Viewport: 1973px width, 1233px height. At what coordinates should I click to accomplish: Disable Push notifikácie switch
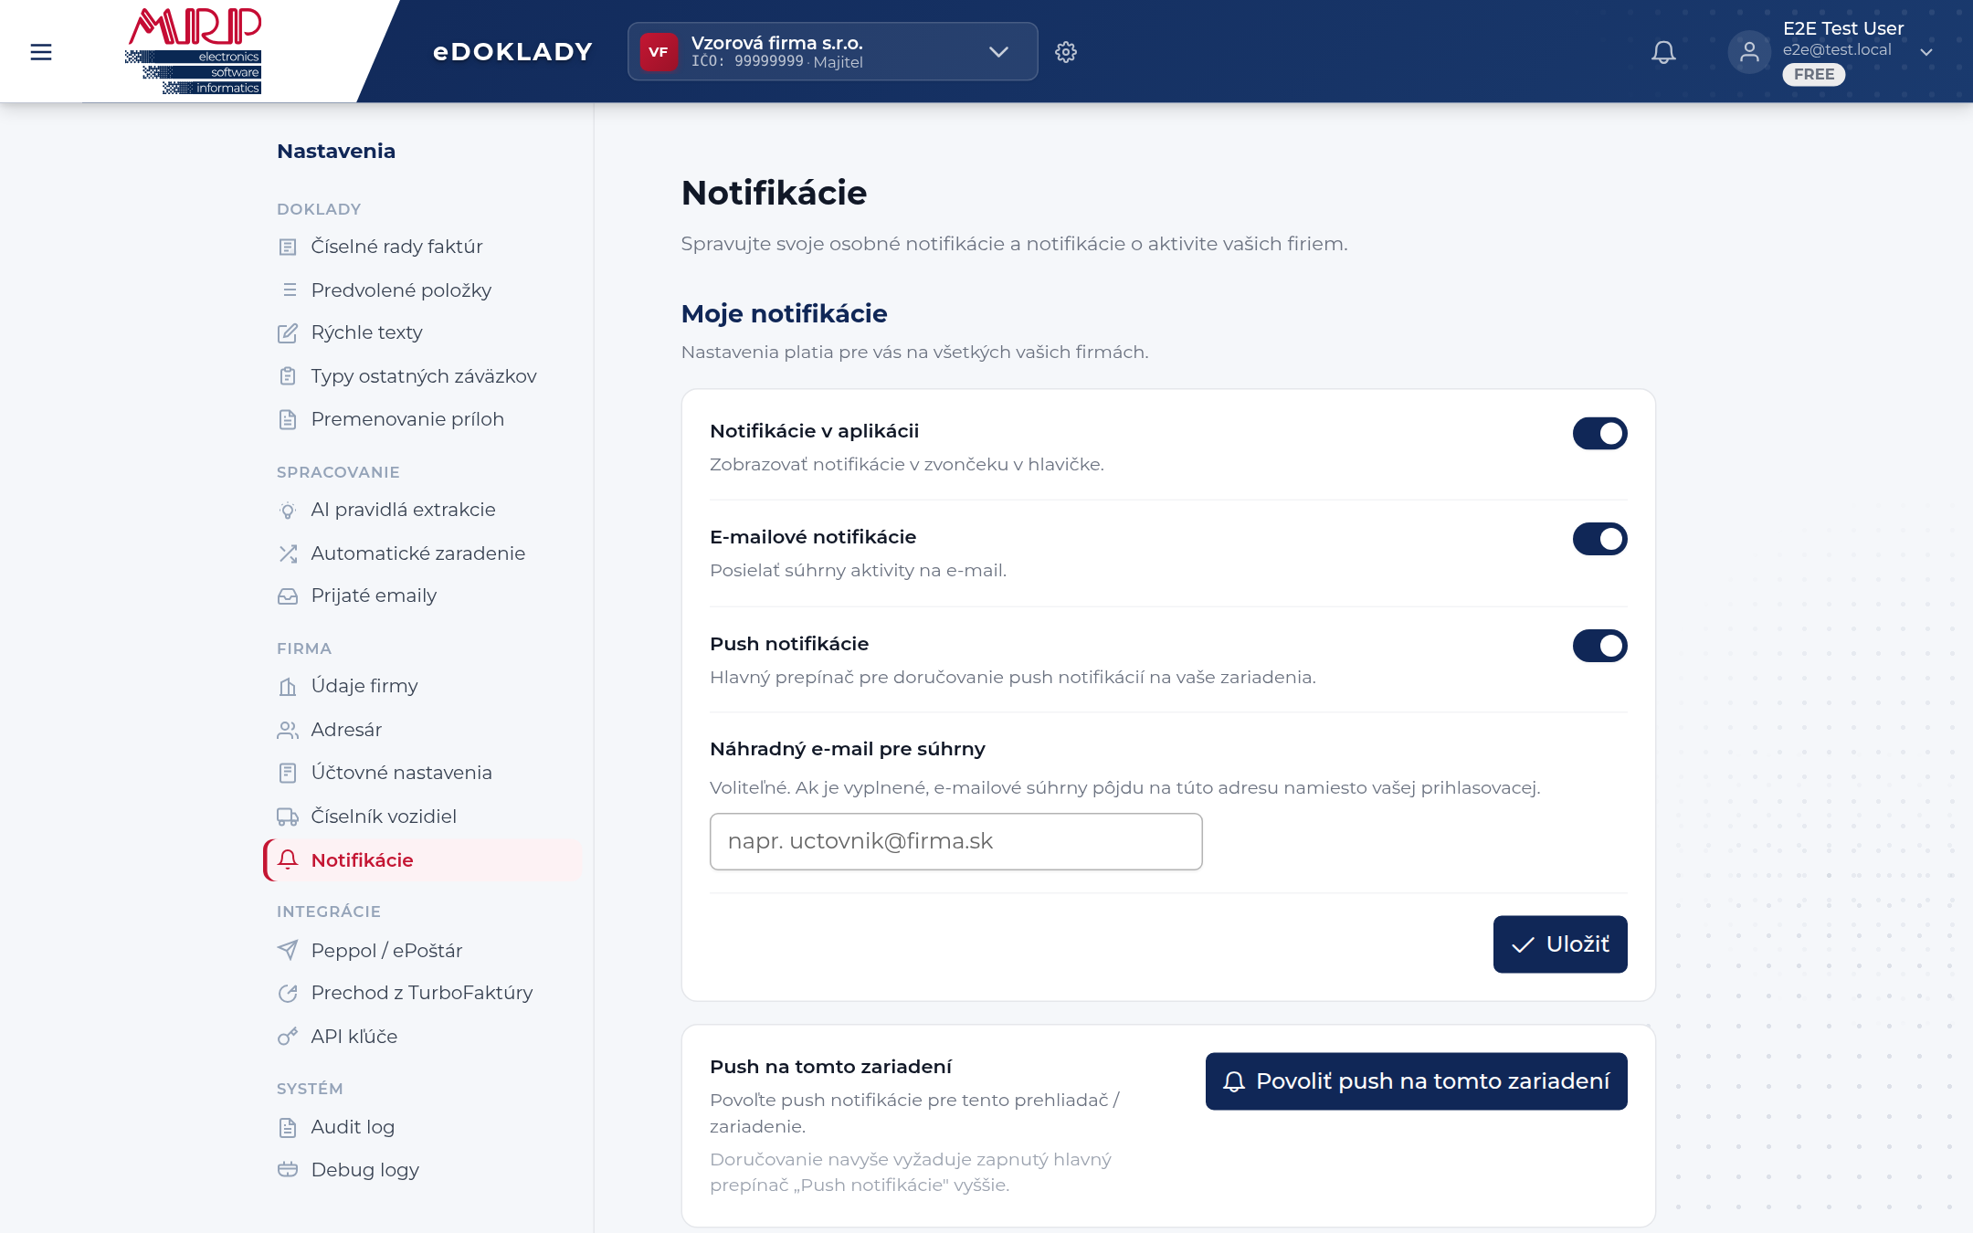1599,646
